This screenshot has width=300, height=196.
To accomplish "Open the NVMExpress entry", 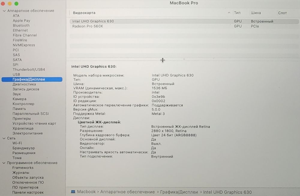I will click(x=24, y=45).
